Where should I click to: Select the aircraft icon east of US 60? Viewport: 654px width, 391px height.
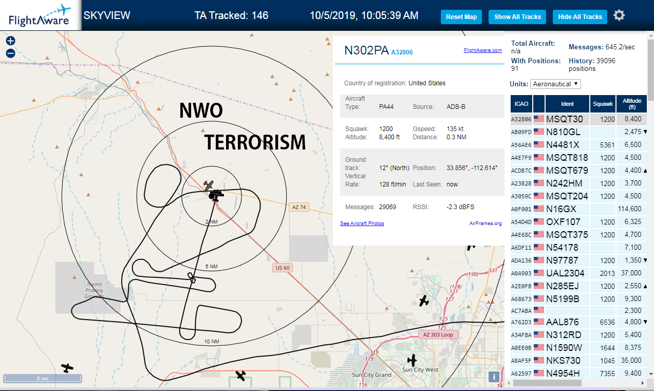pyautogui.click(x=423, y=301)
